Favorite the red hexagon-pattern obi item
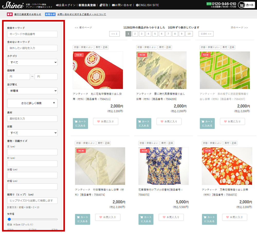 point(105,121)
